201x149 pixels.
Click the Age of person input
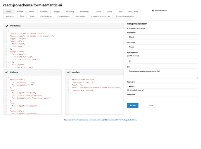tap(162, 61)
